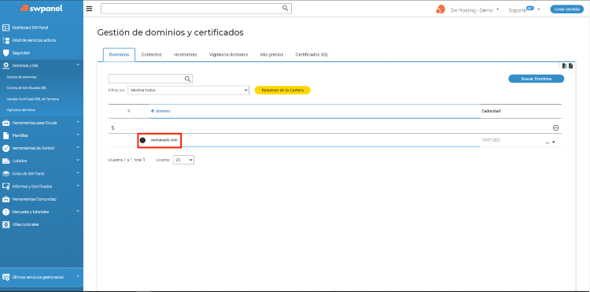Expand Informes y Certificados chevron
The width and height of the screenshot is (590, 292).
[x=78, y=186]
